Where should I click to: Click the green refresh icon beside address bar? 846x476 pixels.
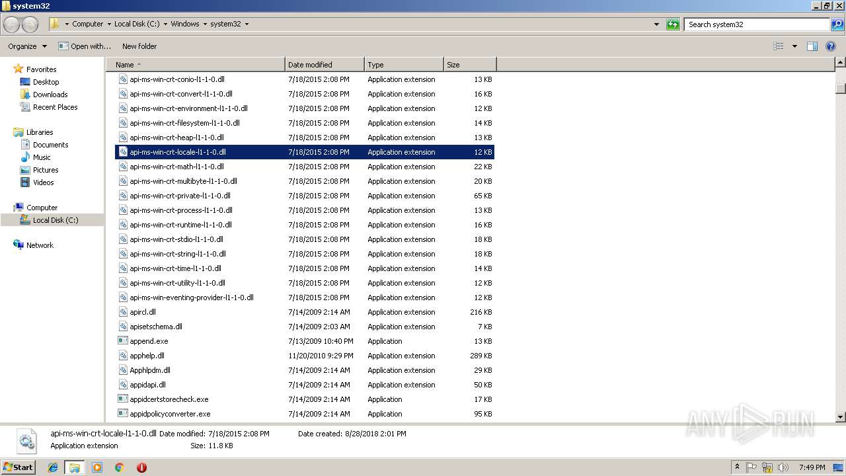(x=673, y=24)
